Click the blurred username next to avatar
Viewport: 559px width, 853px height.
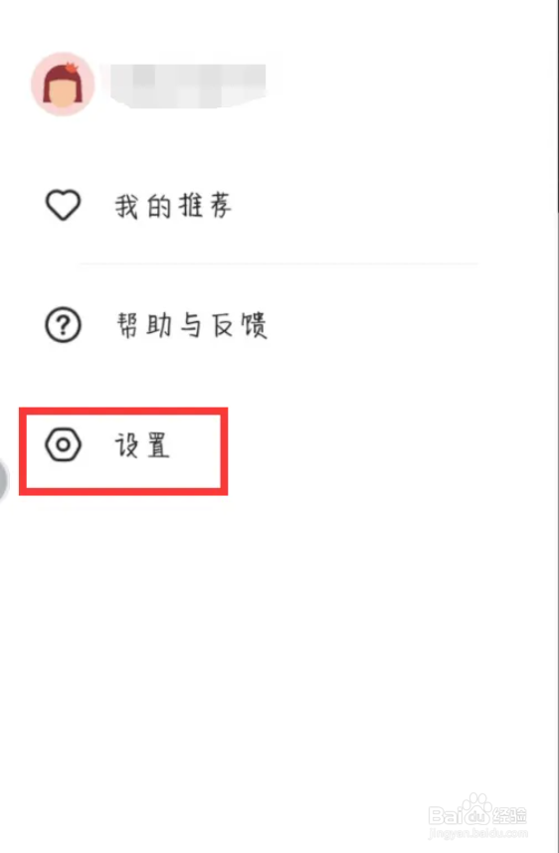coord(188,85)
